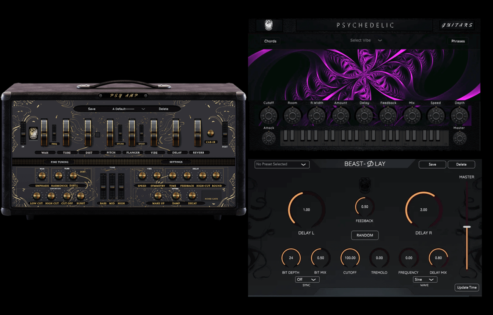Screen dimensions: 493x315
Task: Click the GUITARS logo in the top right
Action: point(458,25)
